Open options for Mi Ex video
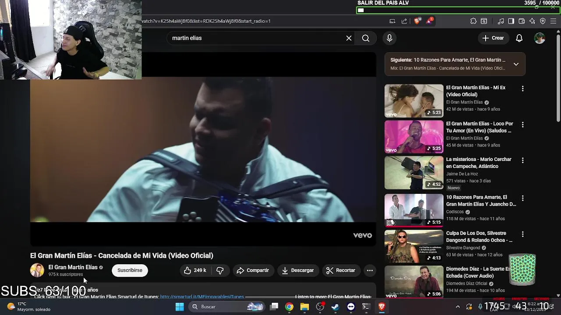 pyautogui.click(x=522, y=88)
